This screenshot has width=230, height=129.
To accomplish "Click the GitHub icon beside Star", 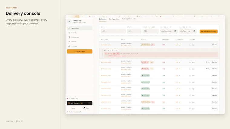I will [84, 108].
